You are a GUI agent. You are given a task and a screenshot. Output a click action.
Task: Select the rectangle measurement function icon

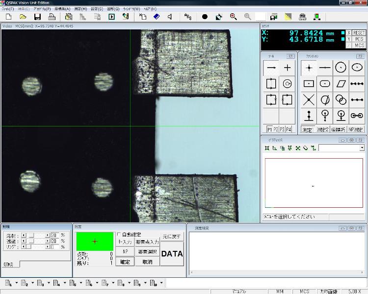309,84
